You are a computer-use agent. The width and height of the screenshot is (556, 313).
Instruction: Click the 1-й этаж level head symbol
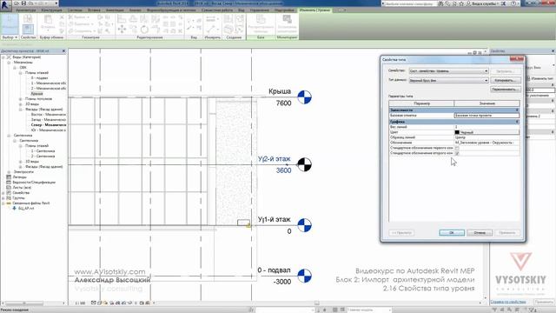[304, 225]
